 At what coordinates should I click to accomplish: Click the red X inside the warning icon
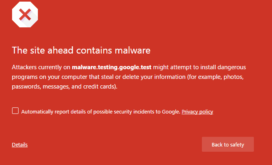pyautogui.click(x=25, y=15)
